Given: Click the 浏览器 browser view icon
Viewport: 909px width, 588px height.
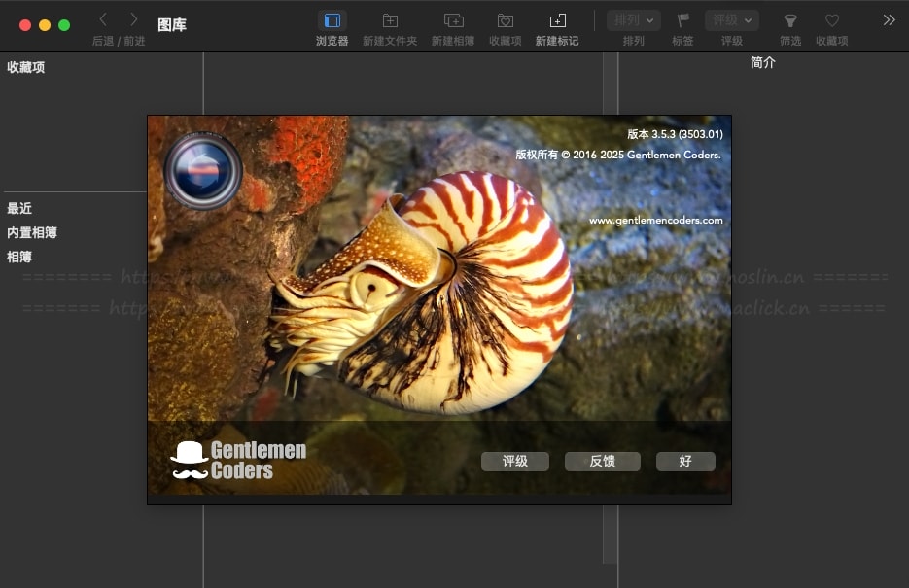Looking at the screenshot, I should coord(332,20).
